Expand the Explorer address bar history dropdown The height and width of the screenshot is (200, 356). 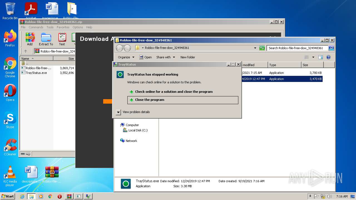pyautogui.click(x=255, y=48)
